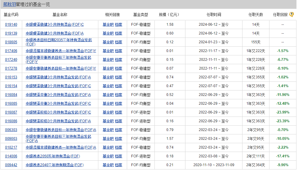Select the -23.99% return value
Screen dimensions: 298x171
(x=283, y=112)
